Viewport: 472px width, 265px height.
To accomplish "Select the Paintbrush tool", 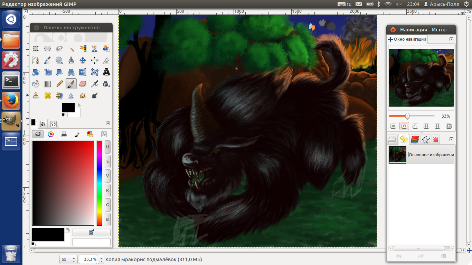I will (71, 84).
